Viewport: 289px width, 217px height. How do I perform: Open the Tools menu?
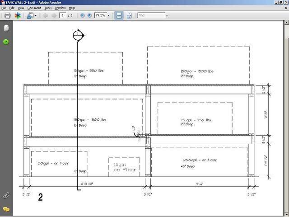48,8
